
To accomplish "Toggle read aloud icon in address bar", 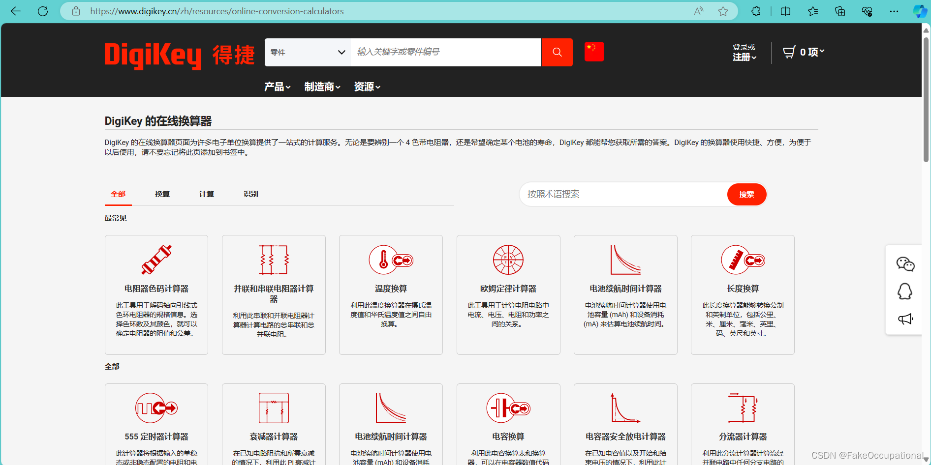I will 699,11.
